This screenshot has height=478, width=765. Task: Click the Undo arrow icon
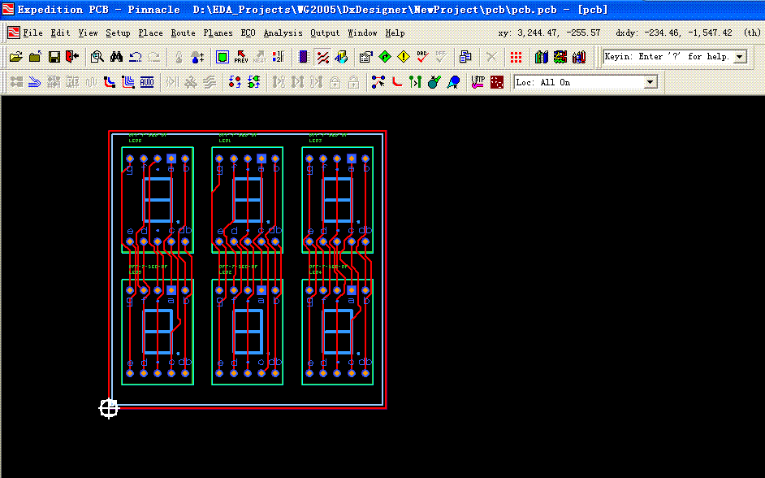click(x=135, y=57)
